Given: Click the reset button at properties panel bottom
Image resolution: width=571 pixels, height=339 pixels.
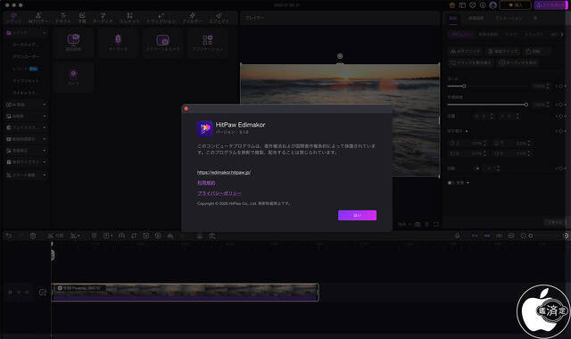Looking at the screenshot, I should click(x=555, y=222).
